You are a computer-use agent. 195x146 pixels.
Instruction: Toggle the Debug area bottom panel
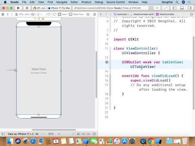click(x=182, y=8)
